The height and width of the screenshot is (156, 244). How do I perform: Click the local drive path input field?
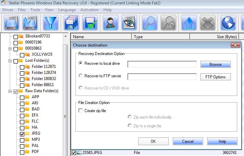pyautogui.click(x=162, y=64)
